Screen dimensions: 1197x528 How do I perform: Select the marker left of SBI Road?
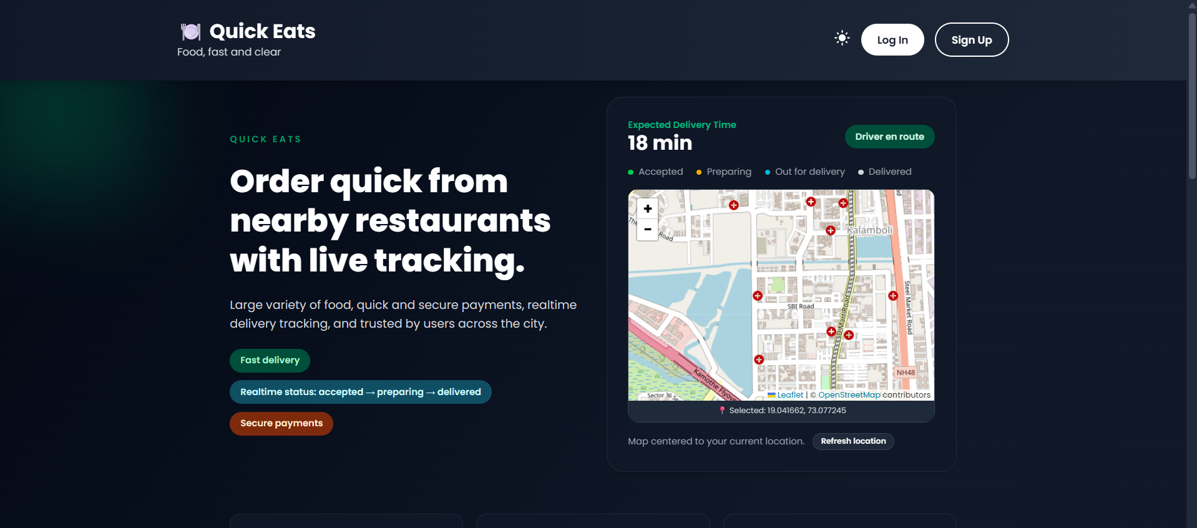click(758, 296)
